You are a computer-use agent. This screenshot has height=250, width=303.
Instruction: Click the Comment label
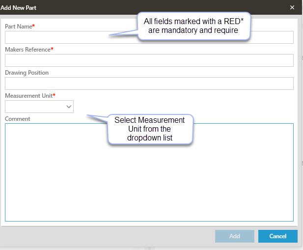click(17, 119)
